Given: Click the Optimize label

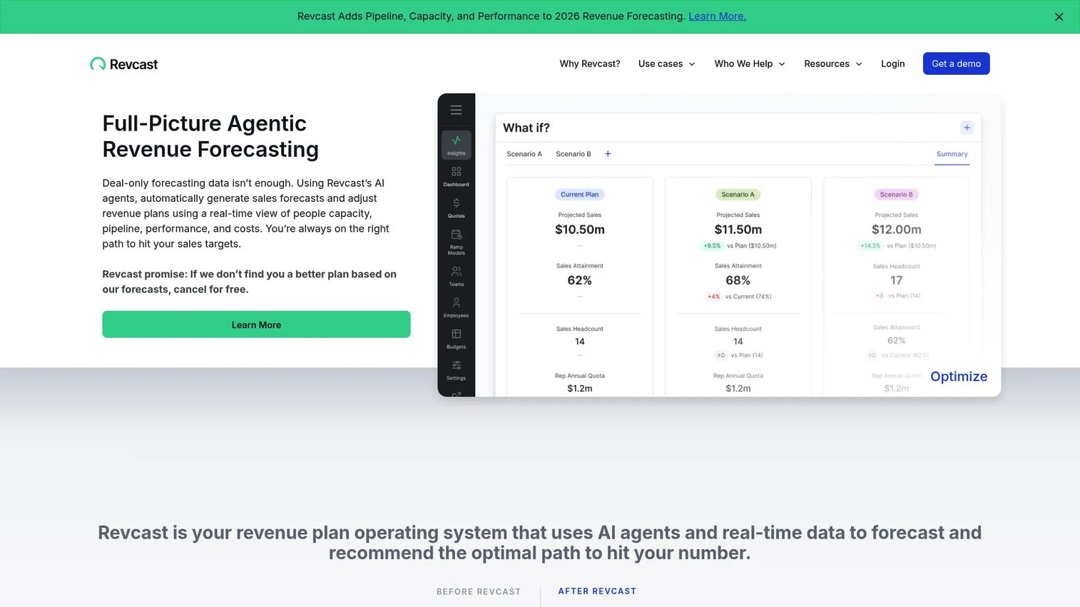Looking at the screenshot, I should pyautogui.click(x=959, y=377).
